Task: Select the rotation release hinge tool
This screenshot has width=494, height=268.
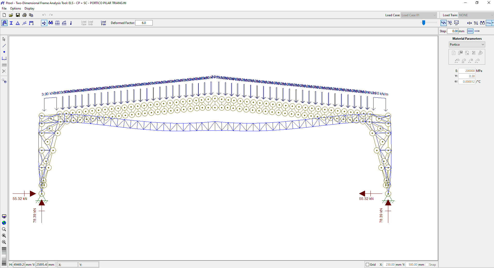Action: click(25, 23)
